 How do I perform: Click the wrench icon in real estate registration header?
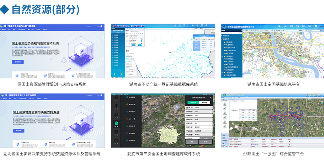click(x=201, y=26)
